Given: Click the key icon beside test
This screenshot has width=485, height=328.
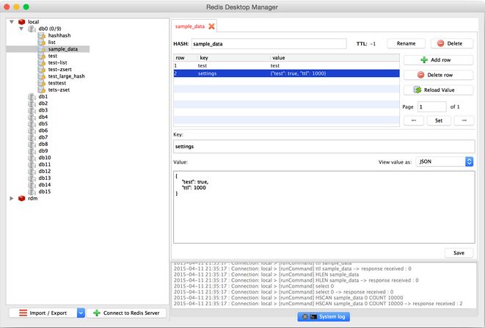Looking at the screenshot, I should tap(41, 56).
